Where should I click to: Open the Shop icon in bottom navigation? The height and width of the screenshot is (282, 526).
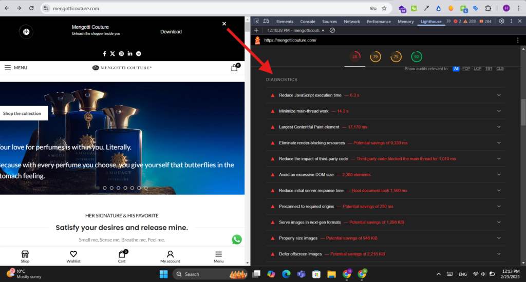pyautogui.click(x=25, y=256)
